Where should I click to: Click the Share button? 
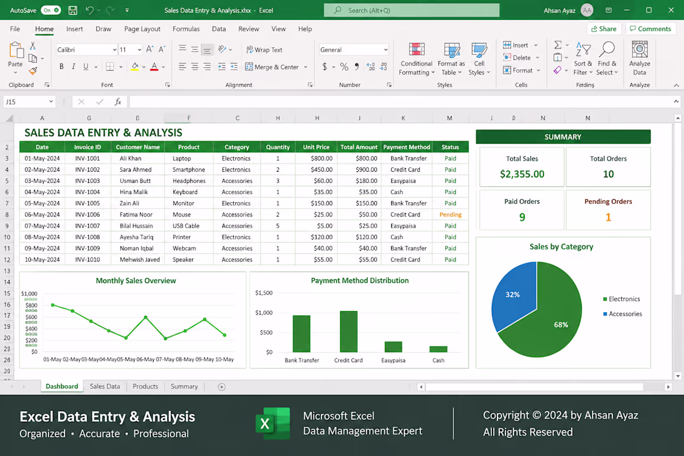click(x=604, y=29)
